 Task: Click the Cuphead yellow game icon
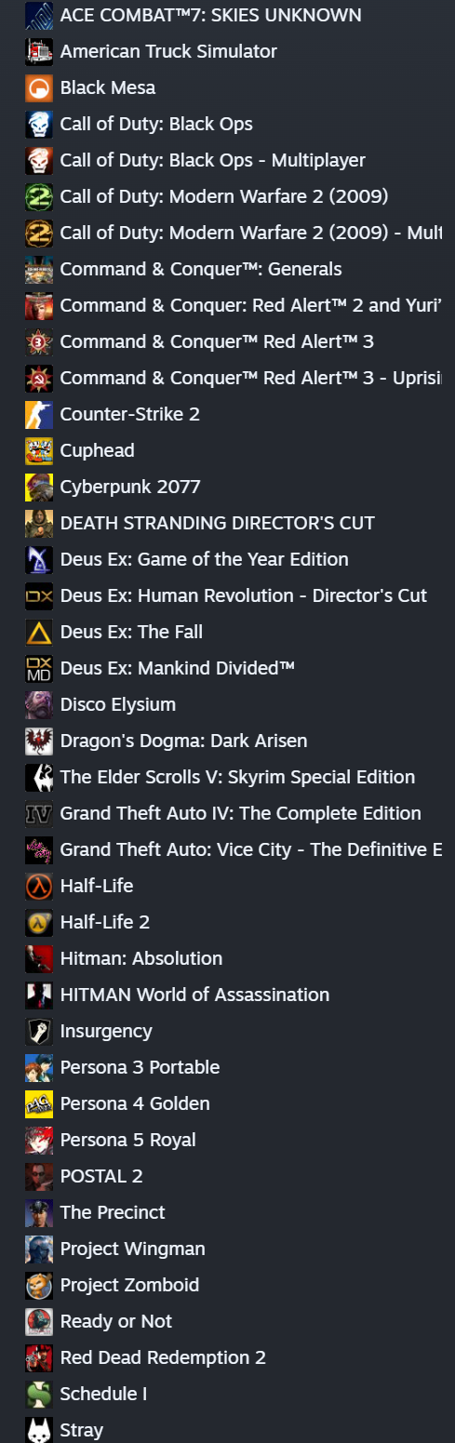(x=39, y=451)
